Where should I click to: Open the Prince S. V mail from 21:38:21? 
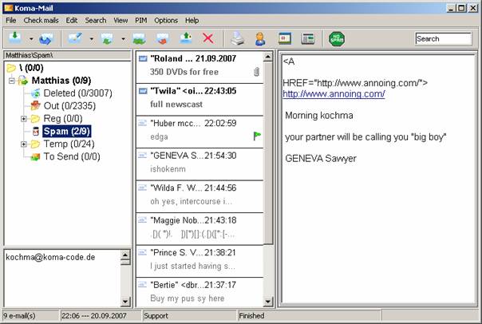coord(200,261)
